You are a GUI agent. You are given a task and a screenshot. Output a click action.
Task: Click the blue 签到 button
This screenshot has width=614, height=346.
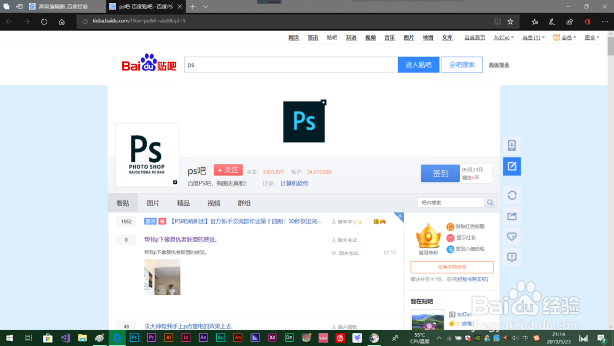click(440, 173)
